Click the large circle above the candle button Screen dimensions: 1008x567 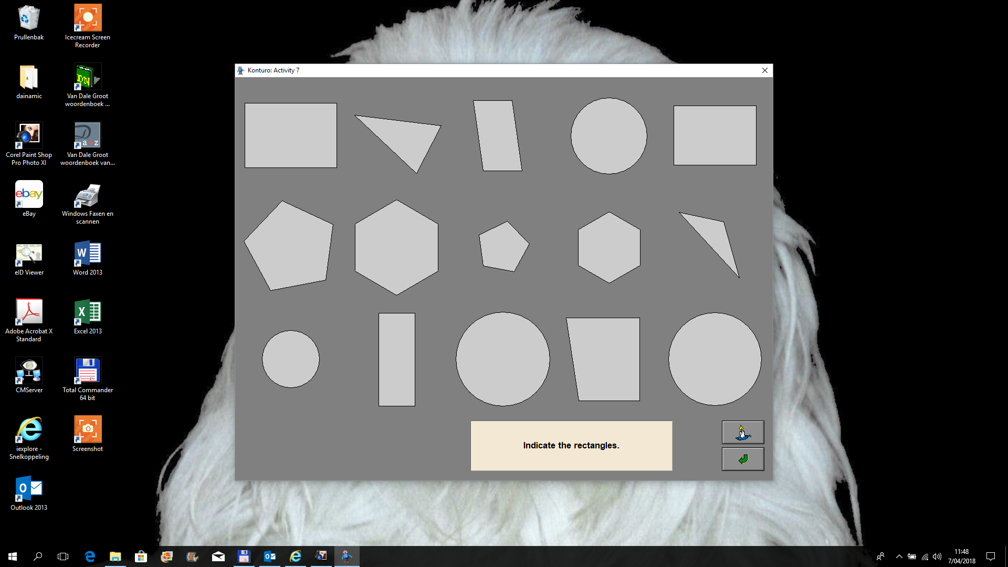[715, 359]
